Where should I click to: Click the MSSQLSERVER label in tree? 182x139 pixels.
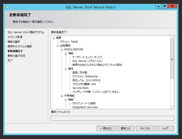(x=74, y=49)
